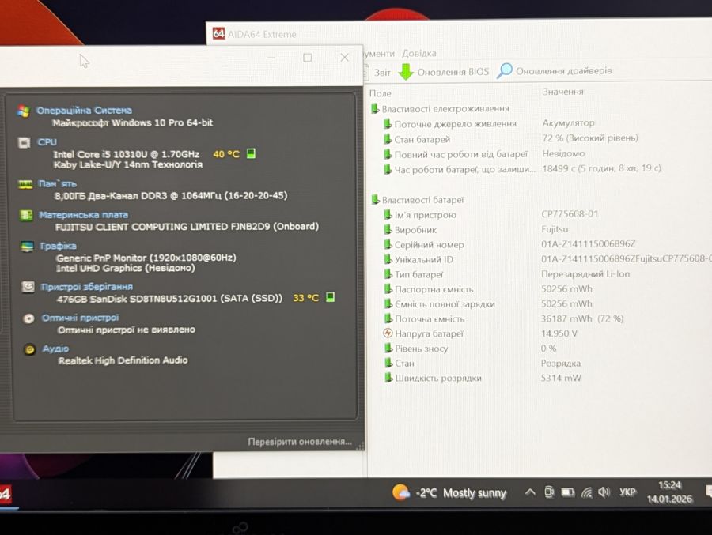Click the tray icon left of battery
The width and height of the screenshot is (712, 535).
click(549, 492)
